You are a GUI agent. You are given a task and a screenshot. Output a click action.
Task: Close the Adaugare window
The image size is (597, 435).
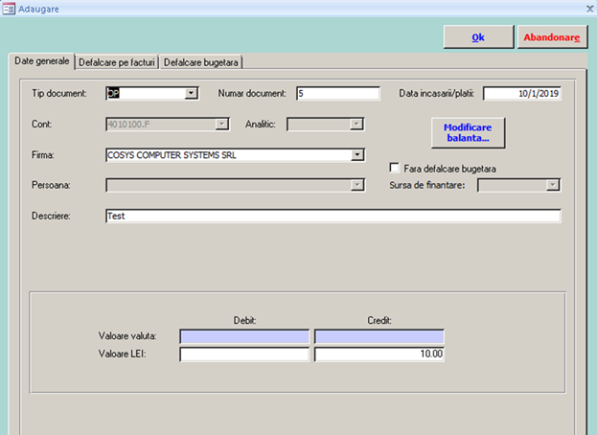pyautogui.click(x=588, y=8)
